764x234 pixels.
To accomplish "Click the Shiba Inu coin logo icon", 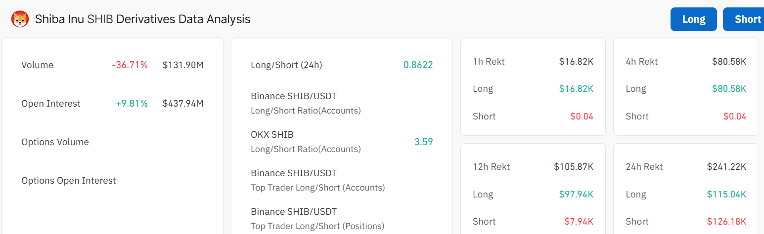I will (20, 19).
